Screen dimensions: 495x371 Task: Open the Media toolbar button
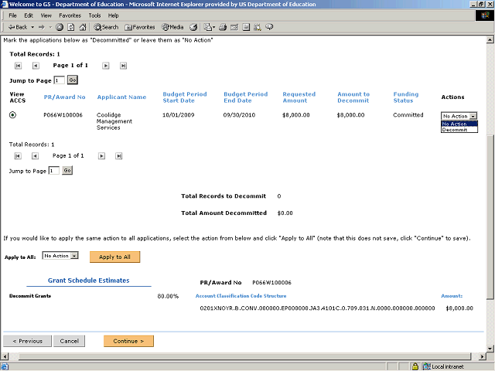pos(172,27)
